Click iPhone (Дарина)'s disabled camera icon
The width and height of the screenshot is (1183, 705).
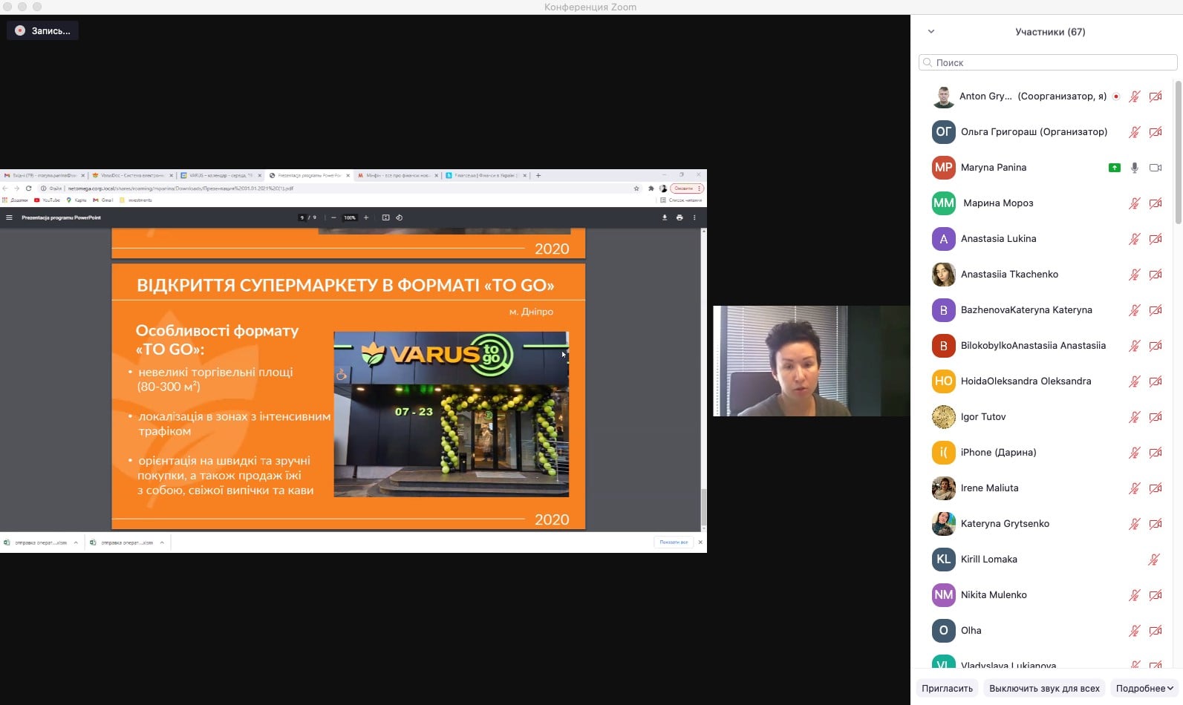[1156, 453]
